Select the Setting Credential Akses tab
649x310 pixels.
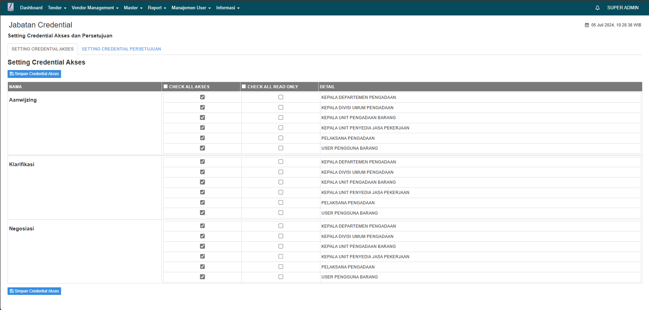tap(43, 49)
